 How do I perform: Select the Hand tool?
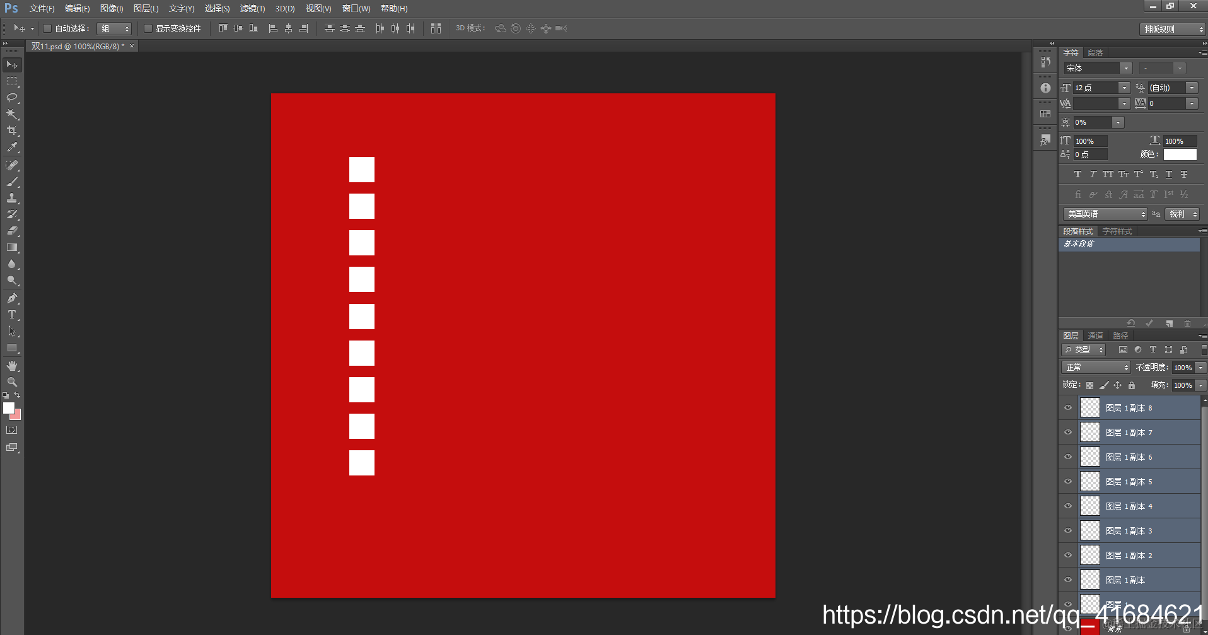pos(12,366)
